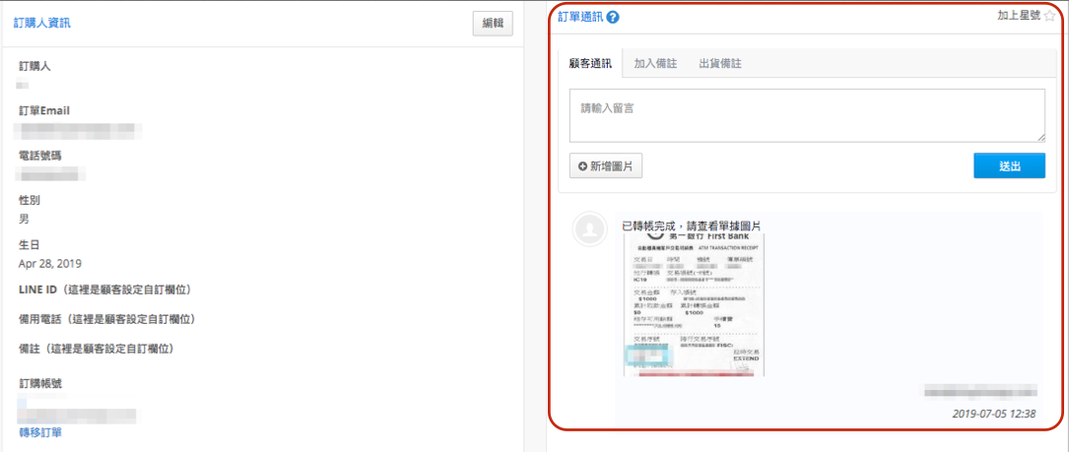The width and height of the screenshot is (1069, 452).
Task: Click the 訂單通訊 heading link
Action: (581, 18)
